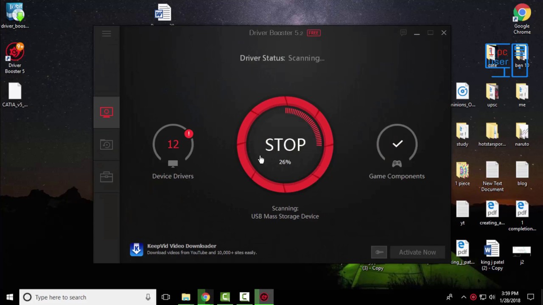Open the KeepVid Video Downloader ad link
The image size is (543, 305).
tap(182, 246)
